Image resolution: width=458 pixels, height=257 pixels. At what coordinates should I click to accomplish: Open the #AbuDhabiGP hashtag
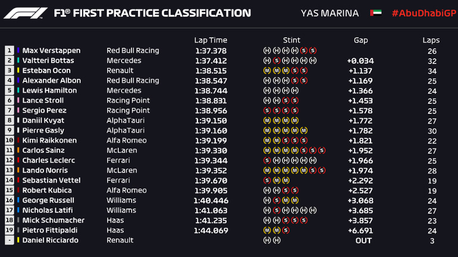(421, 13)
